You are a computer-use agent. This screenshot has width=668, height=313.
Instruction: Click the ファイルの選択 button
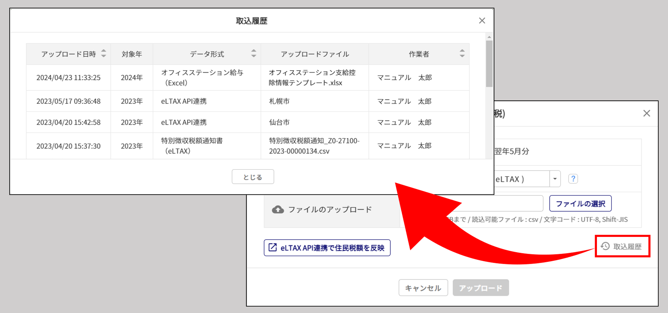pyautogui.click(x=580, y=203)
